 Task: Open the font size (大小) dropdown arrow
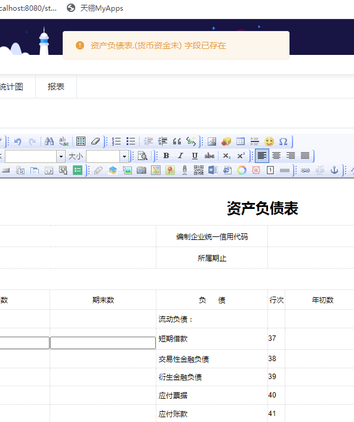coord(124,156)
